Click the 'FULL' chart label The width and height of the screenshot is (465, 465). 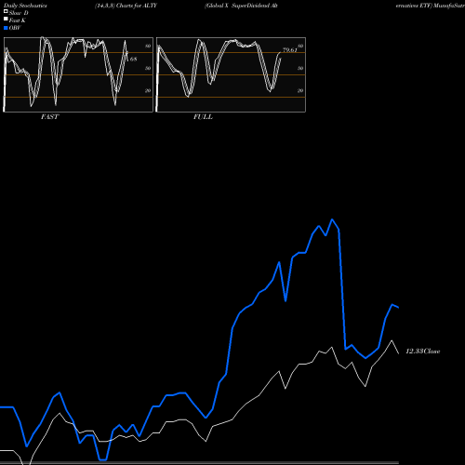coord(203,117)
